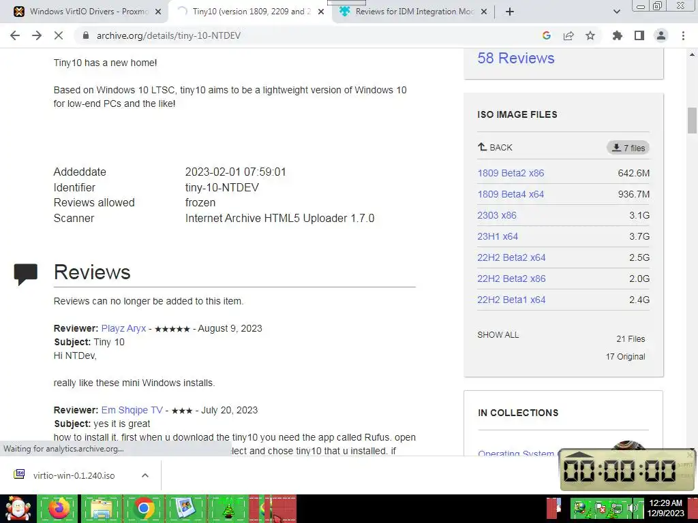
Task: Close the Tiny10 tab
Action: point(321,12)
